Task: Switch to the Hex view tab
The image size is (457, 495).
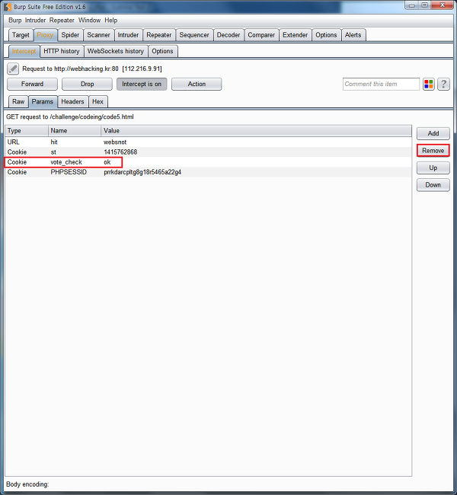Action: 98,101
